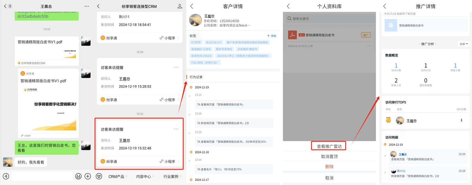Screen dimensions: 472x185
Task: Tap 纷享通 logo on the 15:32:48 card
Action: [x=103, y=161]
